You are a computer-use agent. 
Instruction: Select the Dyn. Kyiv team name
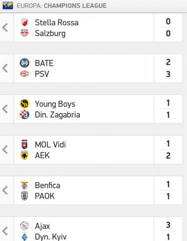tap(51, 237)
